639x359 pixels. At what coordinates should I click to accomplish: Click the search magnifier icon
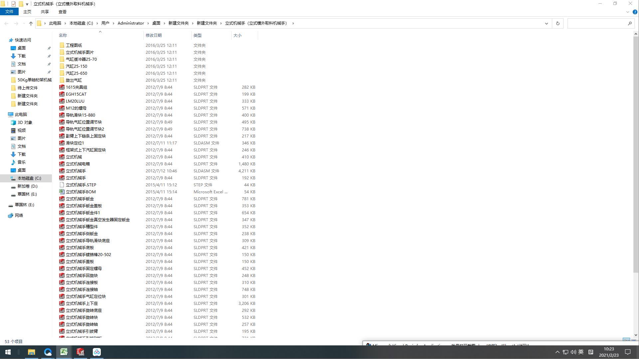(629, 23)
